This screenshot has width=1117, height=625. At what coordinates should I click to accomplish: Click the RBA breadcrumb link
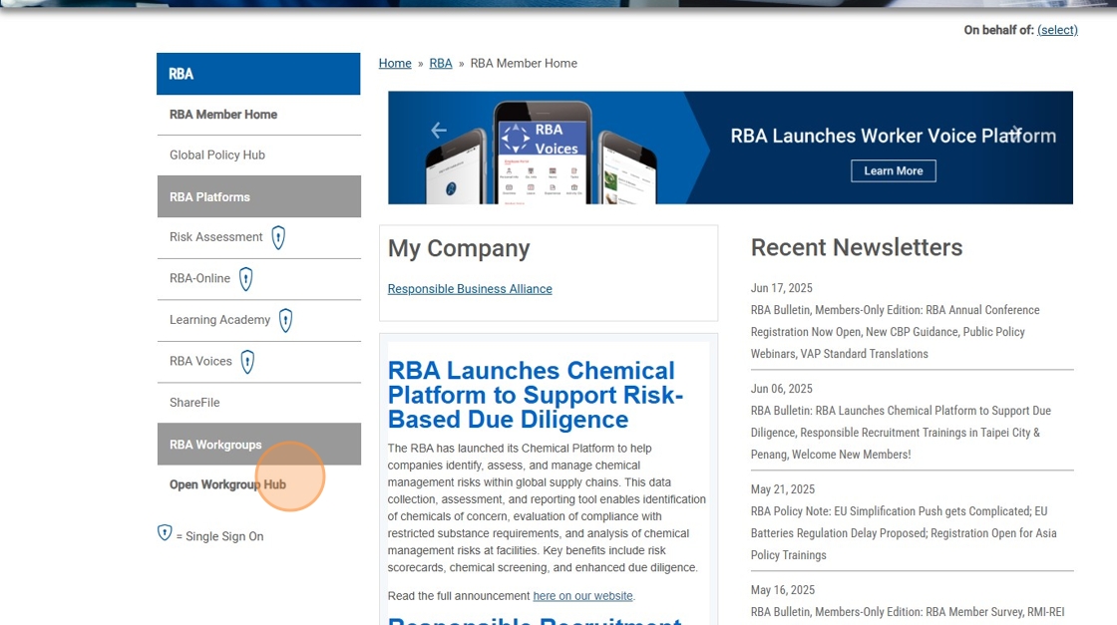[x=440, y=64]
